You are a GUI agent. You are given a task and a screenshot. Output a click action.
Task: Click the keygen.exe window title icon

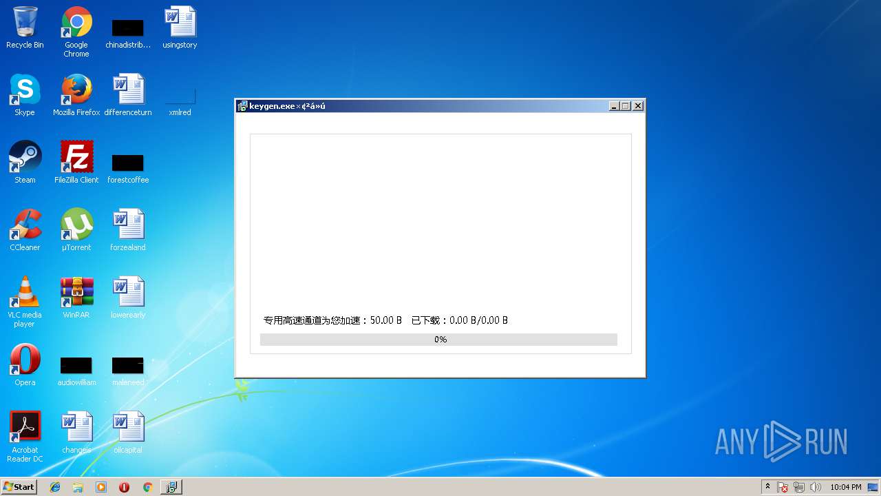coord(242,106)
